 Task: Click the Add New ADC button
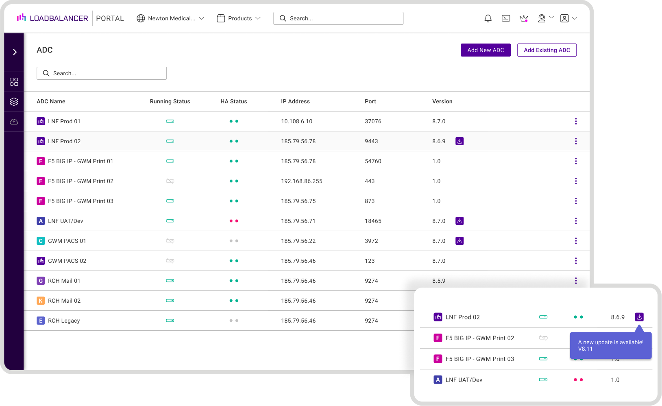tap(486, 50)
